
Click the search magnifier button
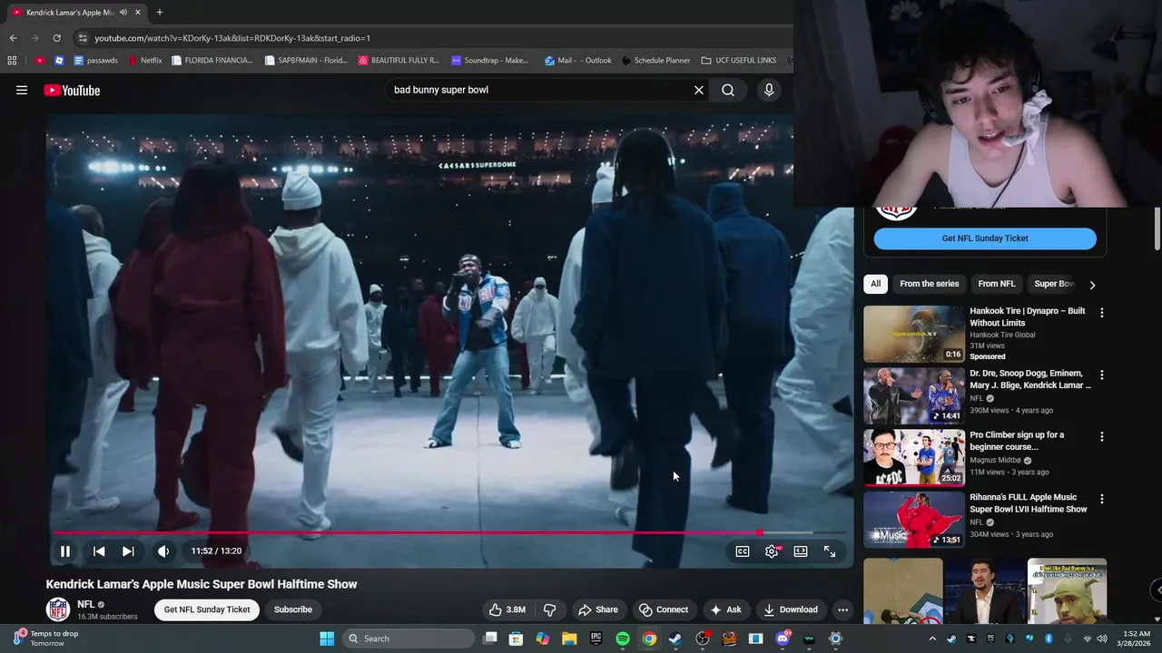click(728, 90)
